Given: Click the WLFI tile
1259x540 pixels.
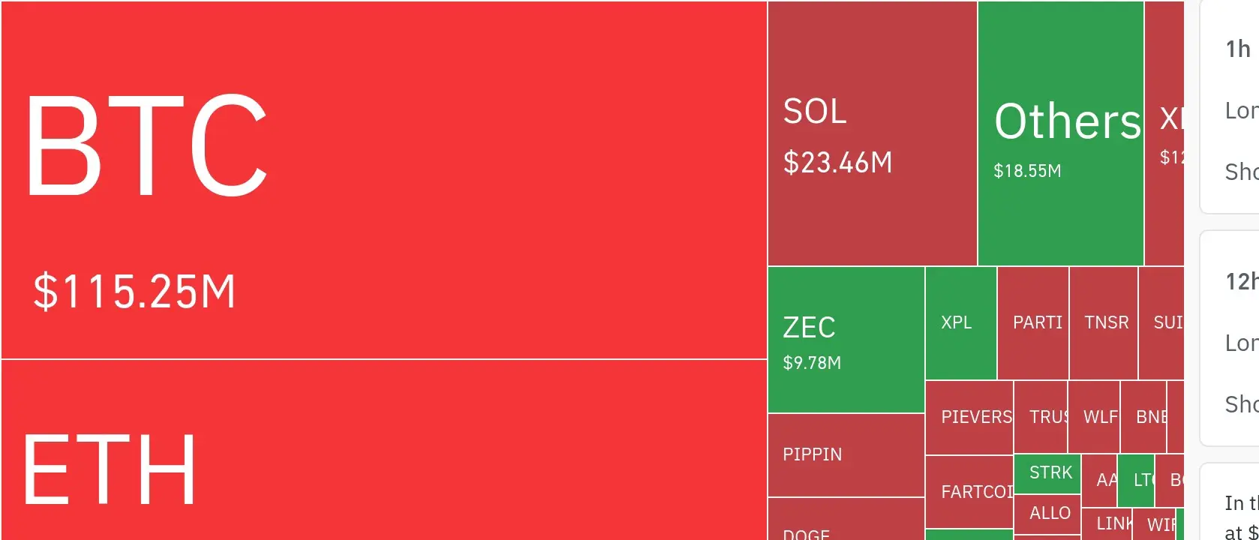Looking at the screenshot, I should pos(1093,417).
